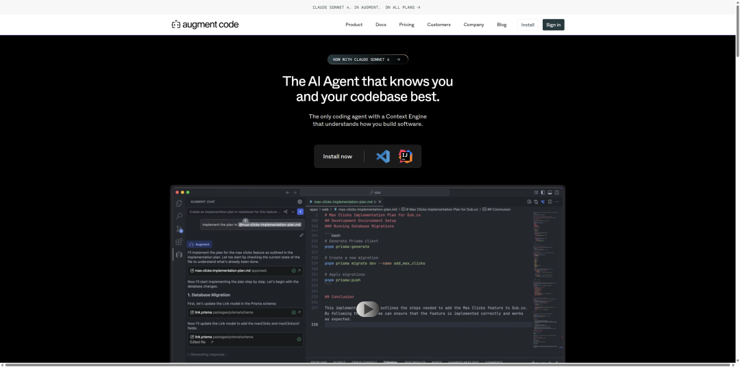The image size is (740, 367).
Task: Visit the Blog from navigation
Action: click(502, 25)
